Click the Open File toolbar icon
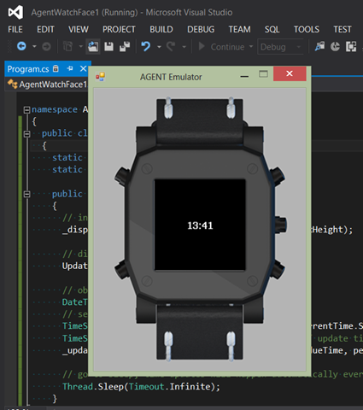This screenshot has width=363, height=410. tap(93, 46)
